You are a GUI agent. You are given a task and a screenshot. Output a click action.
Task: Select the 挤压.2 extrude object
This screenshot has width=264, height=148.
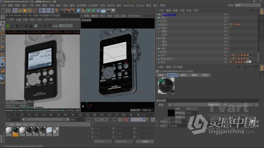164,25
